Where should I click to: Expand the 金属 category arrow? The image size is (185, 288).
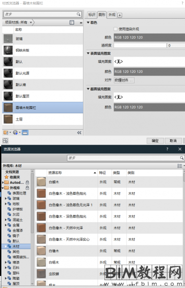coord(6,225)
